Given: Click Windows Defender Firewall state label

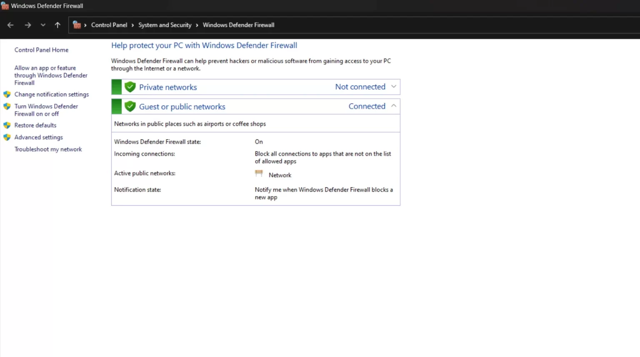Looking at the screenshot, I should click(x=157, y=142).
